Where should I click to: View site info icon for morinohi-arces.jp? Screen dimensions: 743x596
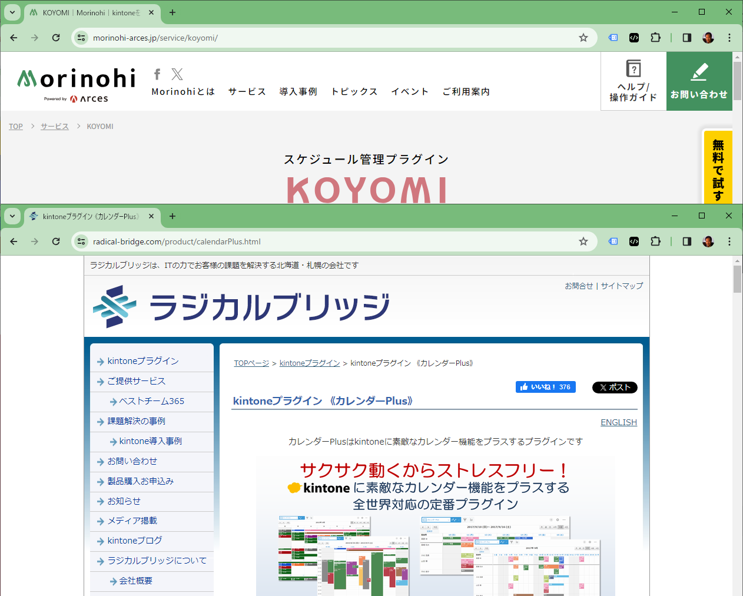82,38
